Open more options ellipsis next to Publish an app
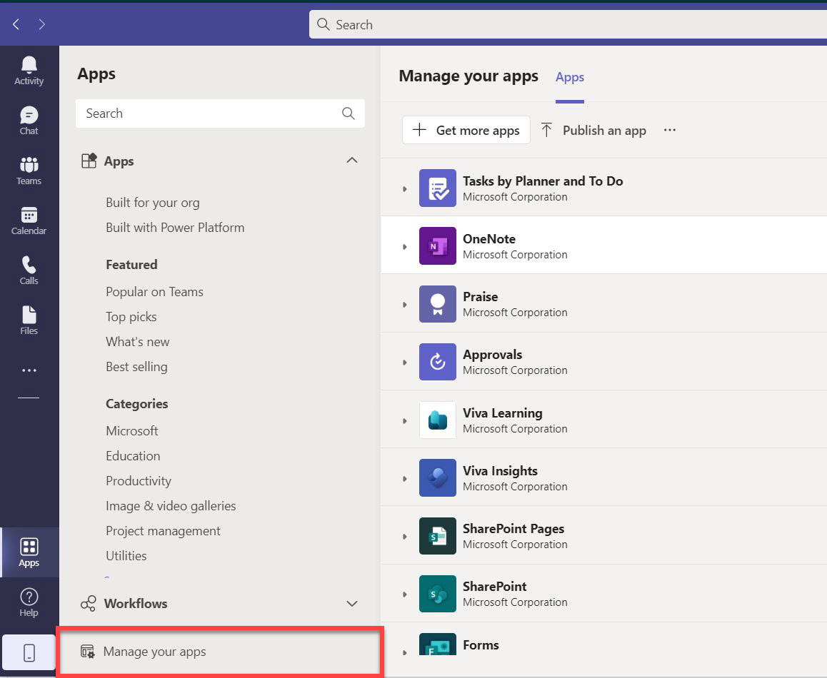The image size is (827, 678). (670, 130)
